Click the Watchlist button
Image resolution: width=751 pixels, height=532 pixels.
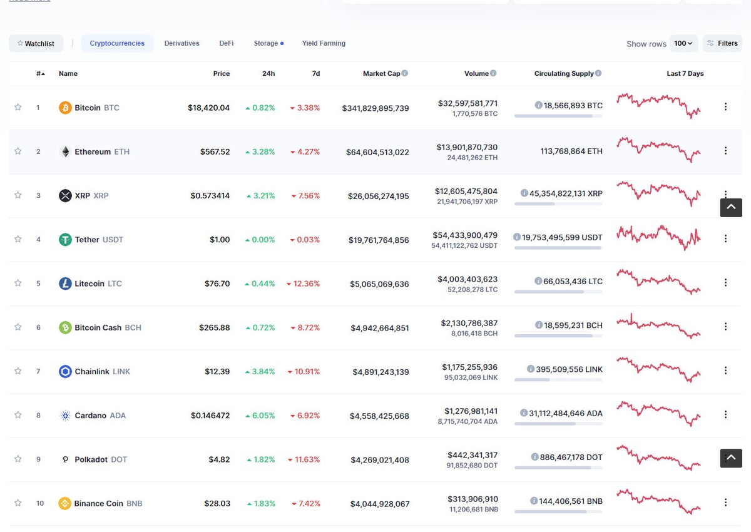tap(36, 43)
